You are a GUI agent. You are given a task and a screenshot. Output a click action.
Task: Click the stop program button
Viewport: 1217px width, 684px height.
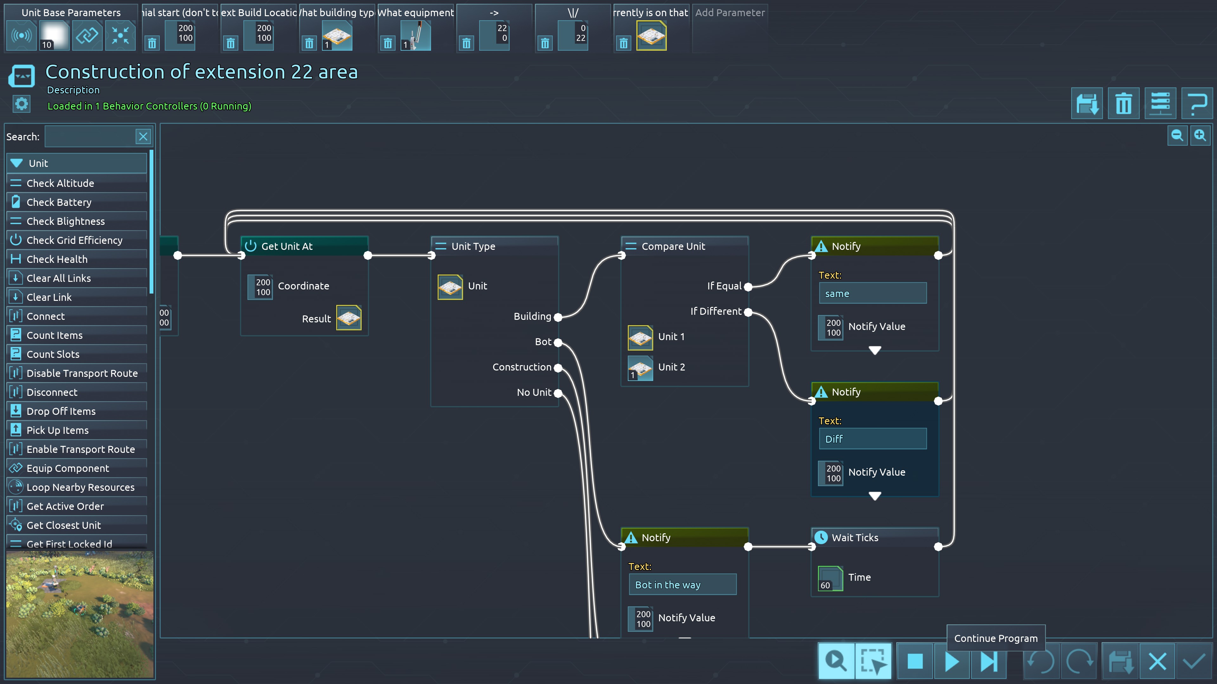[x=915, y=661]
